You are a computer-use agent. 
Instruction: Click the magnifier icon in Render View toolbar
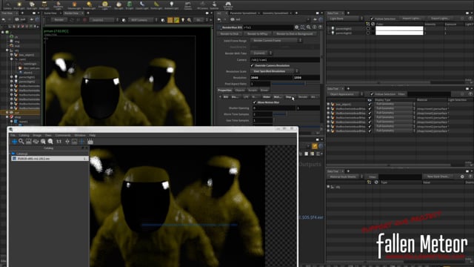190,20
